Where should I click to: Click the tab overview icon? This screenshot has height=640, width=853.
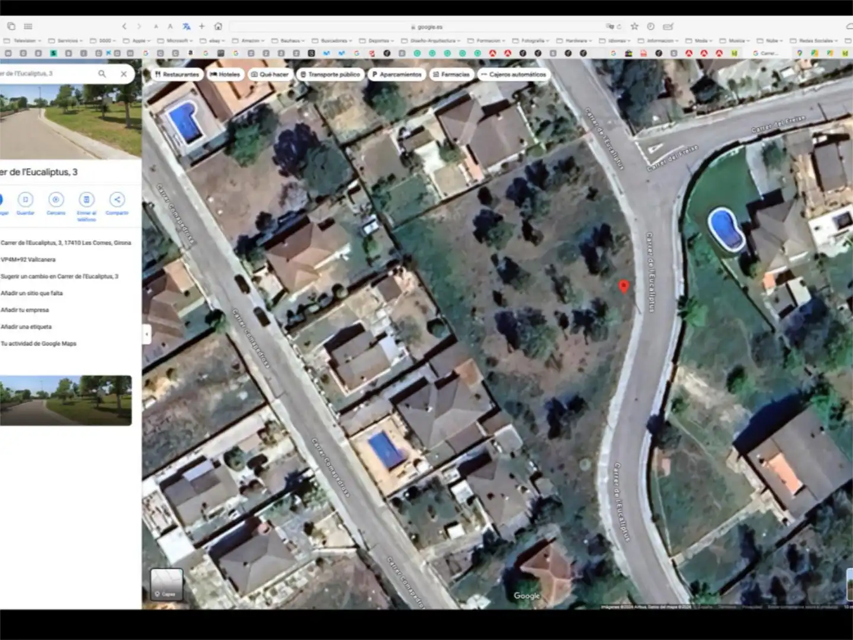click(x=11, y=27)
